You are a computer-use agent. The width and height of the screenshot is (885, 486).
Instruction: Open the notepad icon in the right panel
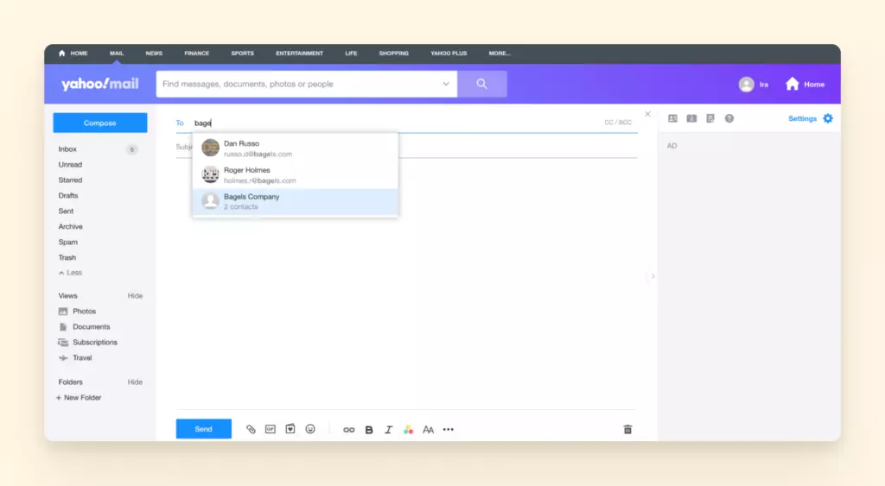click(710, 118)
